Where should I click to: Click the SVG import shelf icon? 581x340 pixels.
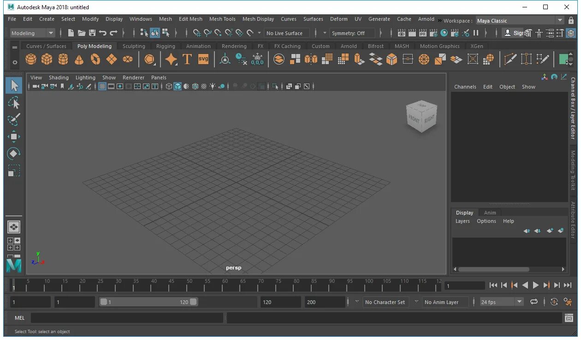203,59
